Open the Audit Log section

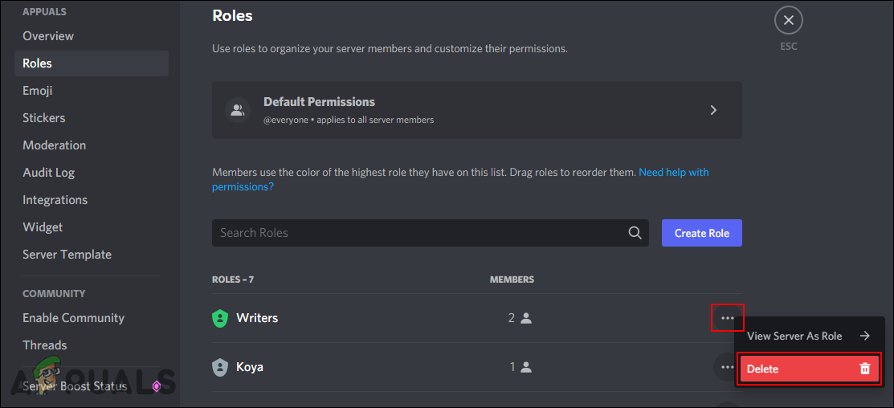pyautogui.click(x=48, y=173)
